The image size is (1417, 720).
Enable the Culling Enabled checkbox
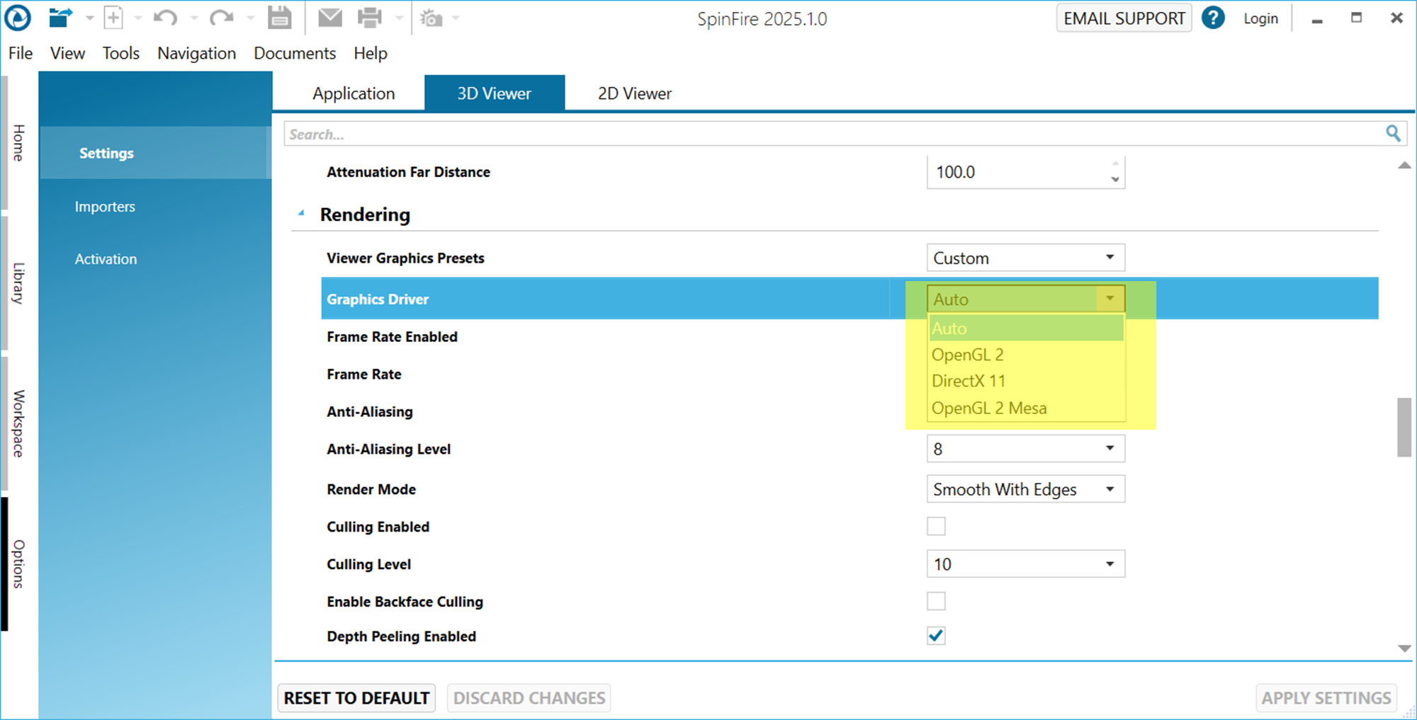click(936, 526)
